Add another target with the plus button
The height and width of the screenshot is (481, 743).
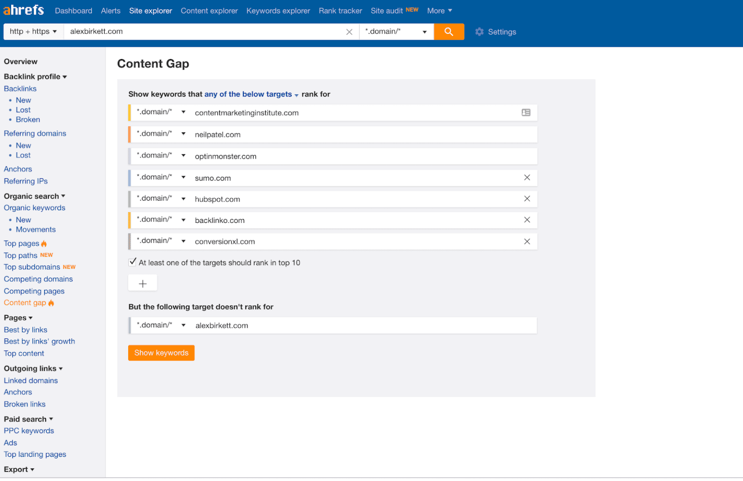point(142,282)
